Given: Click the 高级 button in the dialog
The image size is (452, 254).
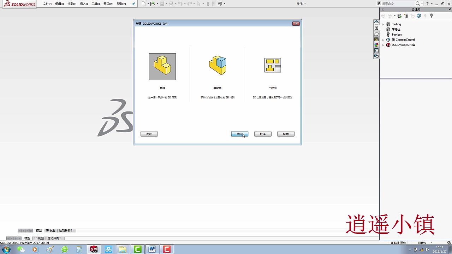Looking at the screenshot, I should coord(149,134).
